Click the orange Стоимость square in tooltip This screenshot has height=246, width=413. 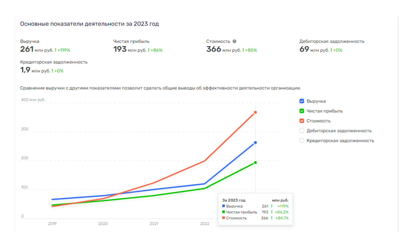tap(224, 218)
